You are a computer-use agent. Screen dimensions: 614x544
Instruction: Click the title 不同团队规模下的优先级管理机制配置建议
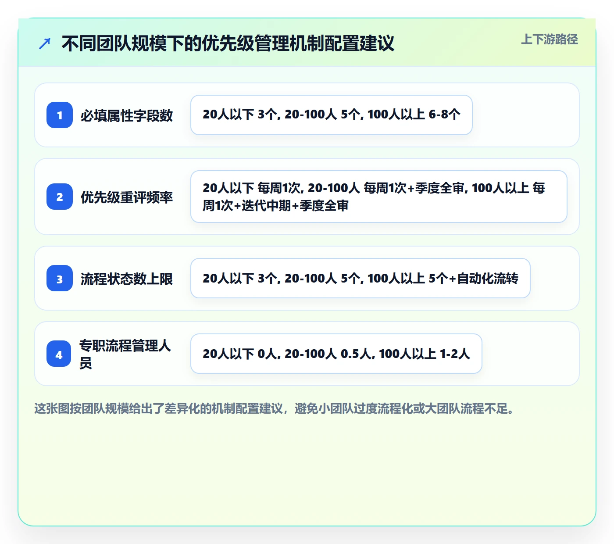pos(228,43)
